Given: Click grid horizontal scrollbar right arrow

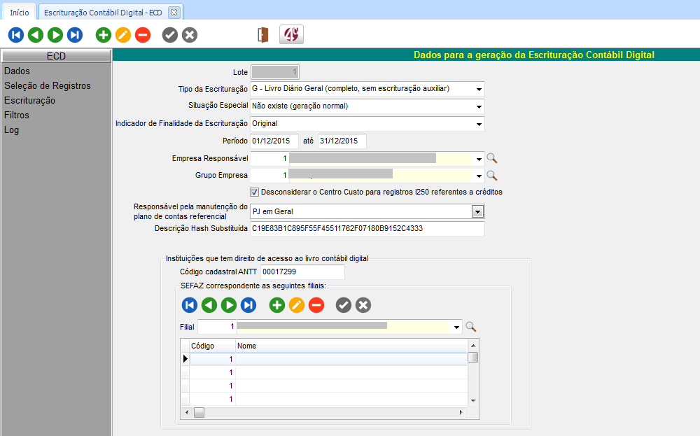Looking at the screenshot, I should (x=461, y=413).
